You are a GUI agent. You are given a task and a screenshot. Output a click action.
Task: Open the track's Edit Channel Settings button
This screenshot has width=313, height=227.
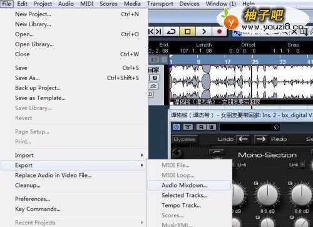coord(154,86)
